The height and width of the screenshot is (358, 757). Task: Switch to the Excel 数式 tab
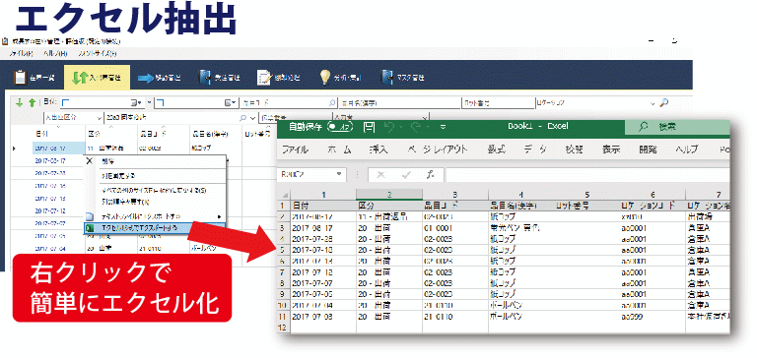tap(496, 149)
